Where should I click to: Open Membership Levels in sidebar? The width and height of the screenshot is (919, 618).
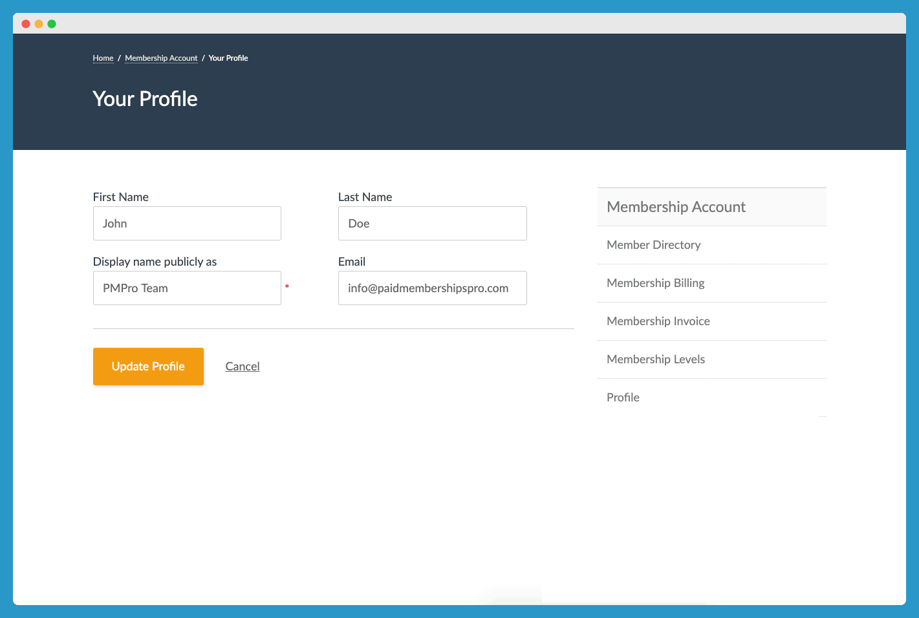coord(712,359)
